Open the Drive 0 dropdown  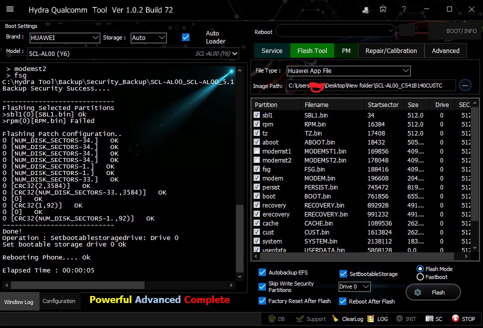(x=354, y=286)
